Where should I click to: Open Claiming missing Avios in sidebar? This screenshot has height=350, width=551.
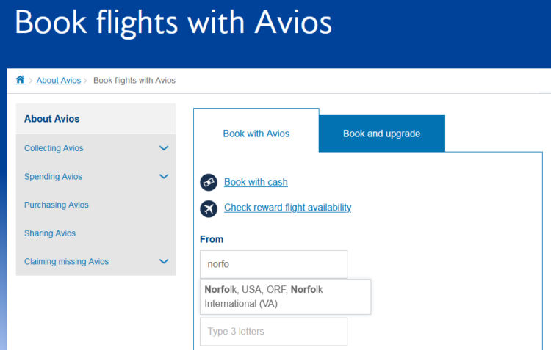[66, 261]
